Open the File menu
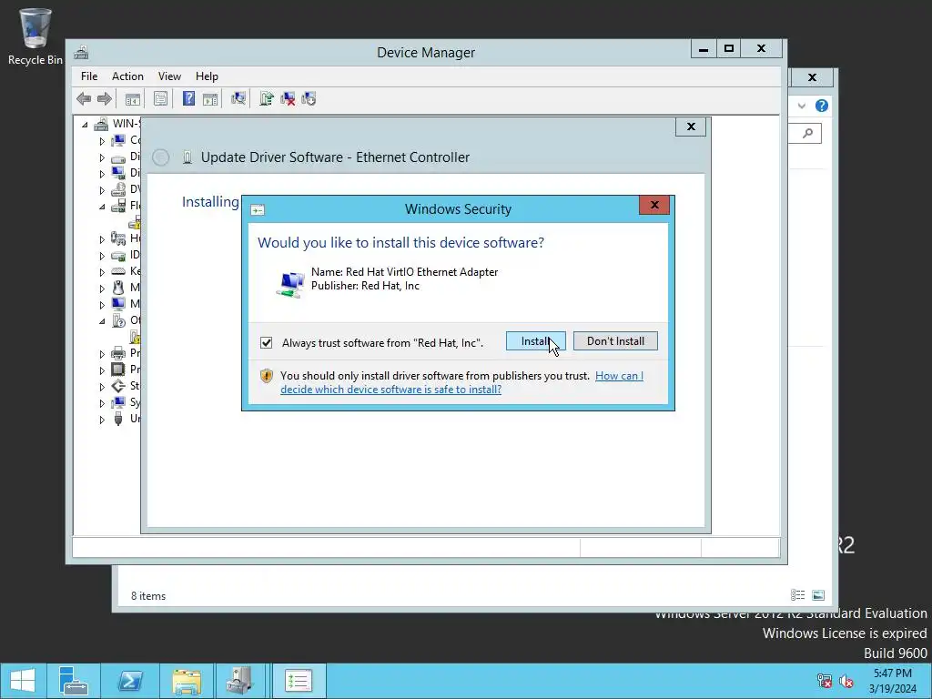 [89, 76]
